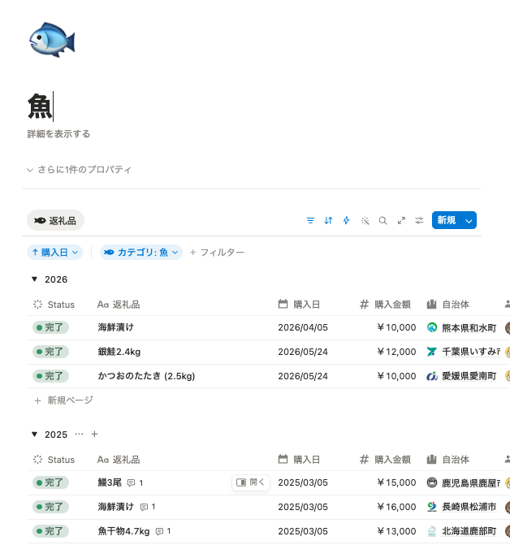
Task: Open 千葉県いすみ市 municipality link
Action: [x=471, y=352]
